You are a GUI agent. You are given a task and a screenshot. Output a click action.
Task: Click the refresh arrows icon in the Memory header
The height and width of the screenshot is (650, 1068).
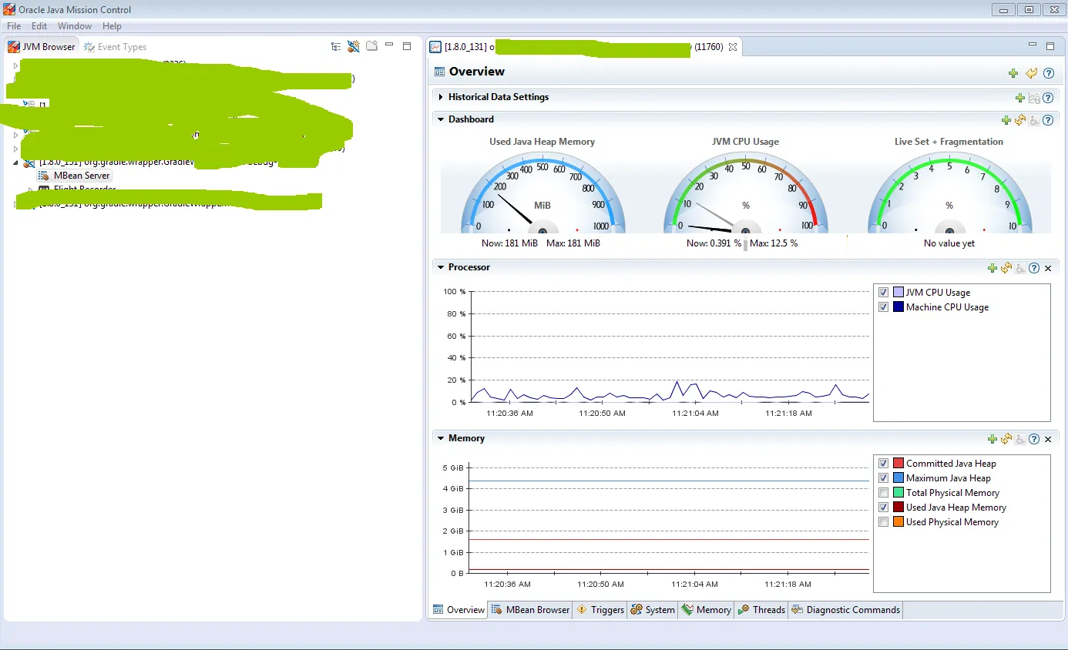pyautogui.click(x=1006, y=439)
